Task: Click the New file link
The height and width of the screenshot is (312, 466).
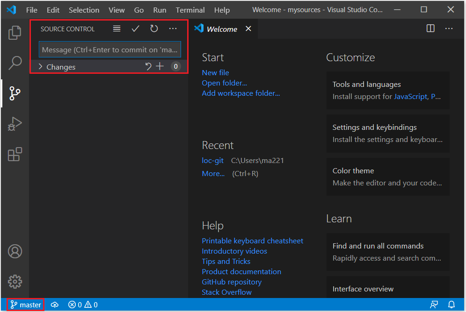Action: 216,73
